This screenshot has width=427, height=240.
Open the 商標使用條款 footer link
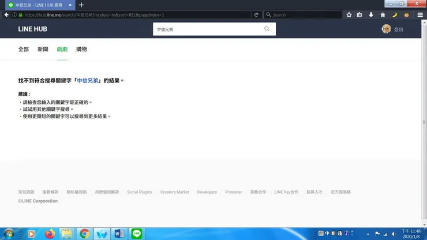107,192
